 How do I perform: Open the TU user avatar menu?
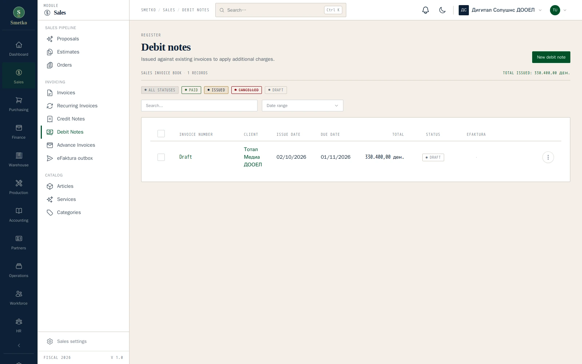(x=558, y=10)
